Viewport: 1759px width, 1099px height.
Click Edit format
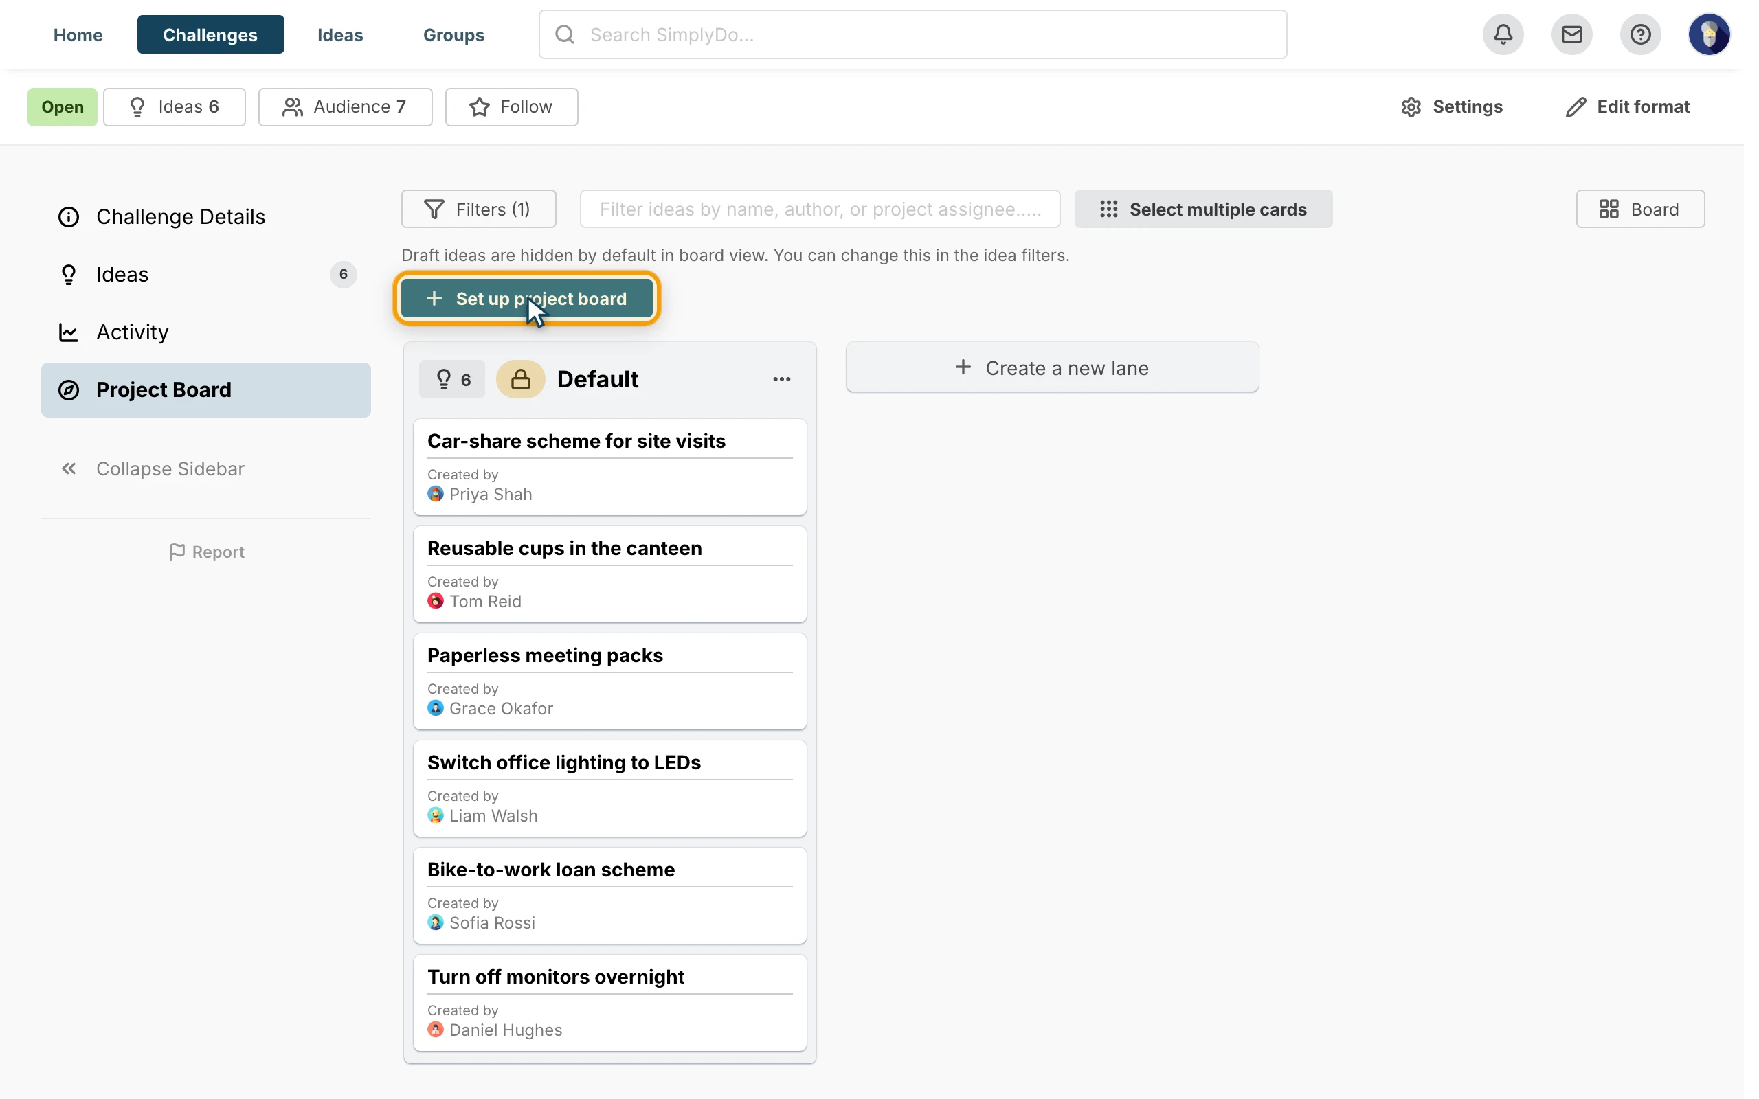1628,107
